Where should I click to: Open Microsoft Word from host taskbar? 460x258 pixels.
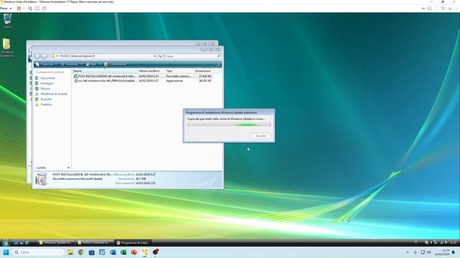[x=113, y=252]
